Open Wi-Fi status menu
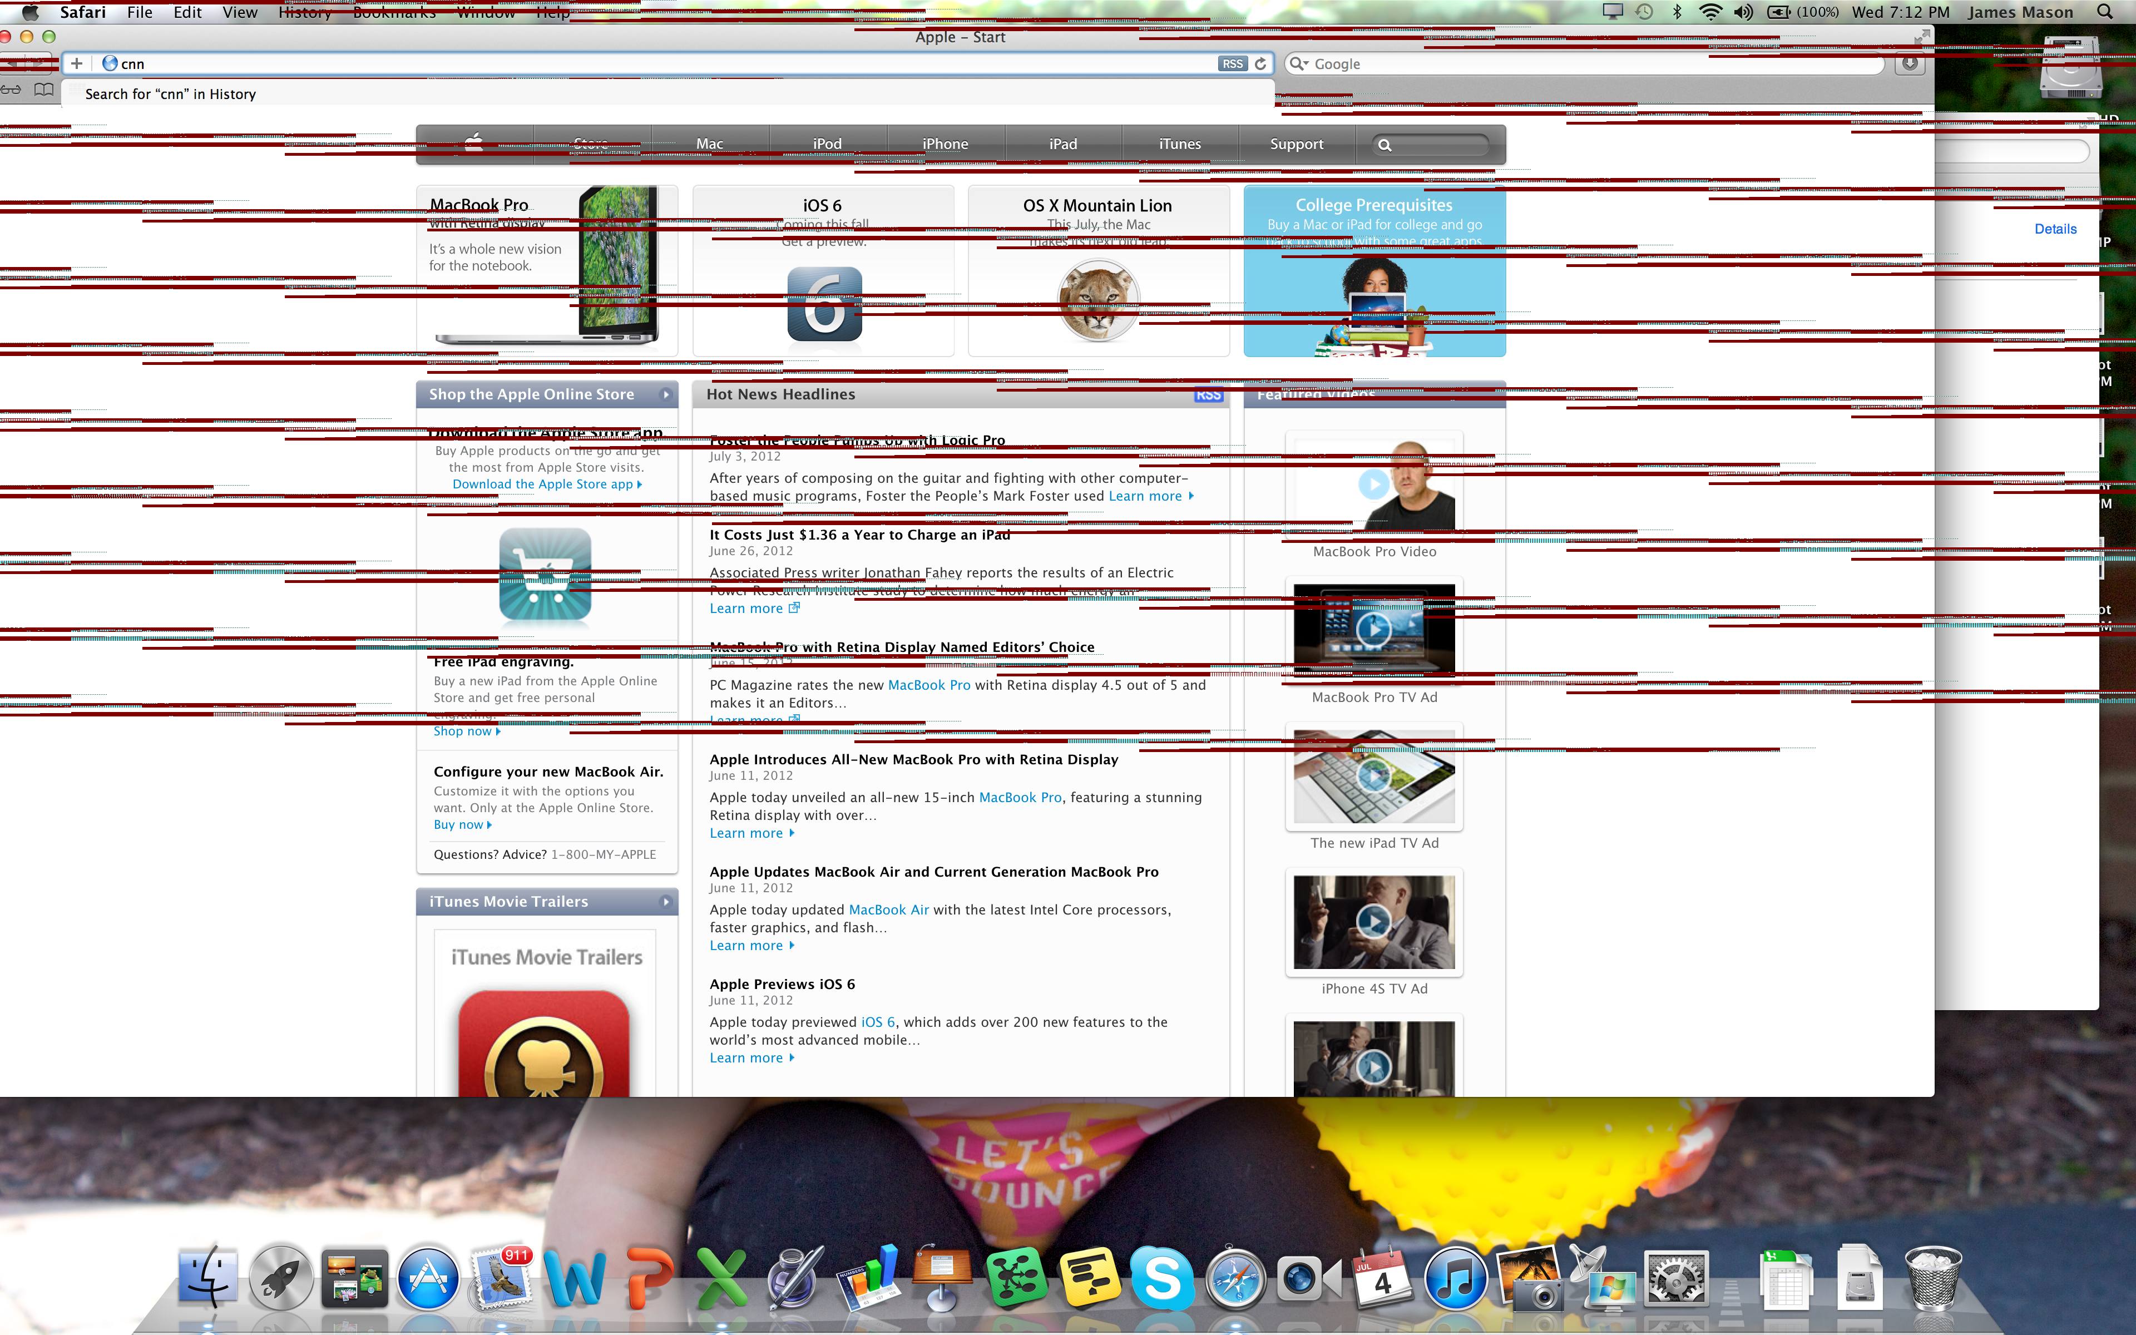This screenshot has width=2136, height=1335. point(1710,12)
